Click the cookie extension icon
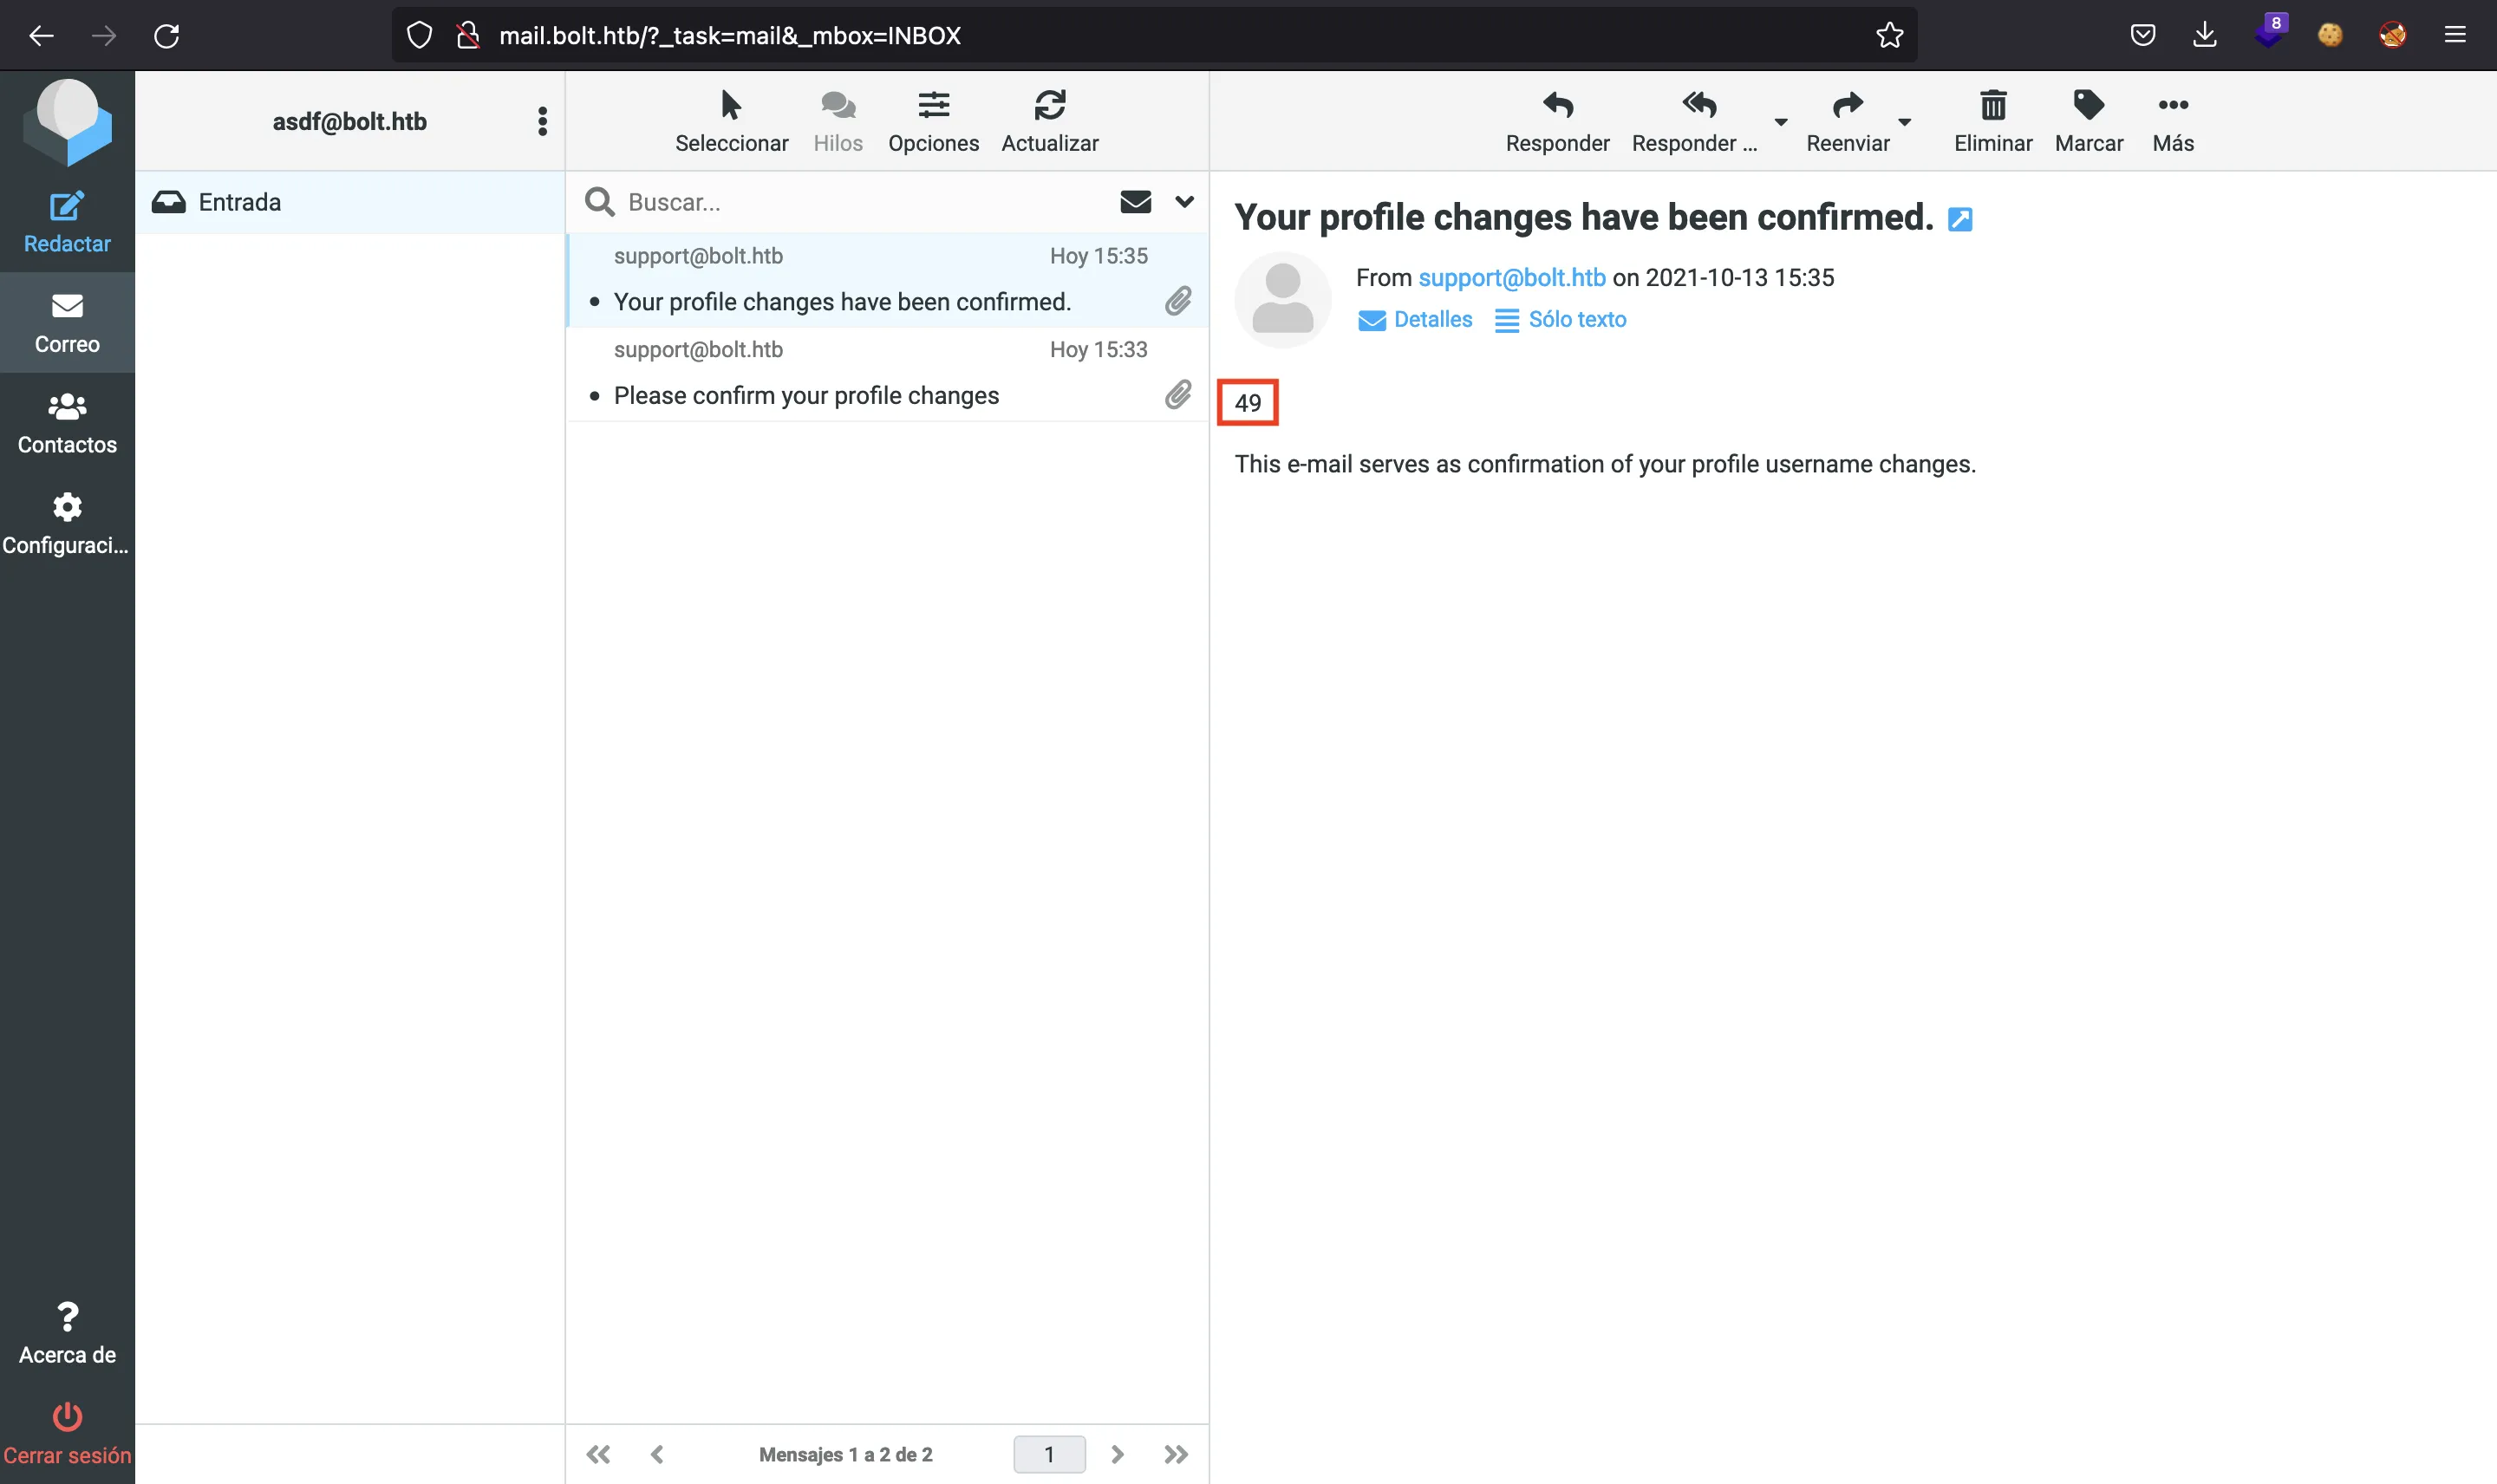The height and width of the screenshot is (1484, 2497). [2330, 36]
